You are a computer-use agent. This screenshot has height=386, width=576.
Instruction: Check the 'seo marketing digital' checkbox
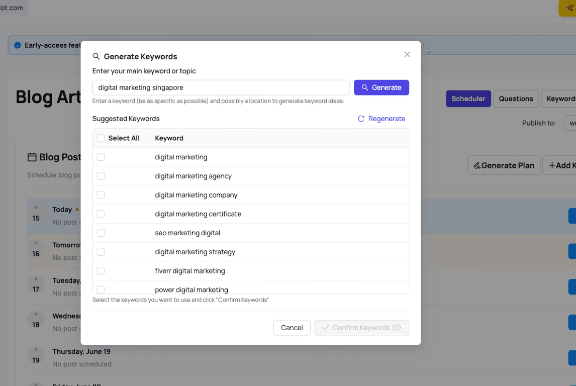coord(101,233)
